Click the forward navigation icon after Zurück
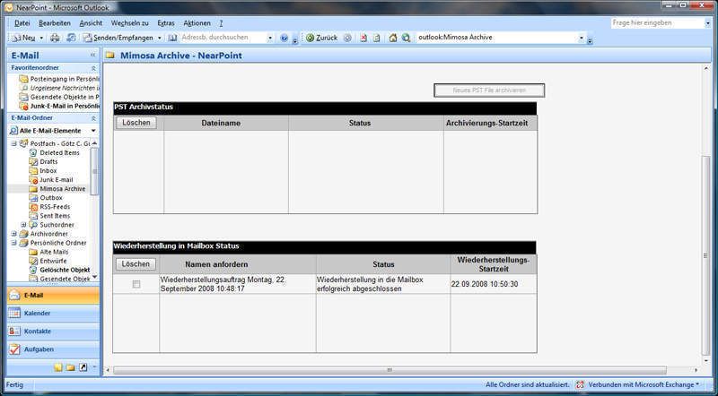Screen dimensions: 718x396 tap(347, 38)
